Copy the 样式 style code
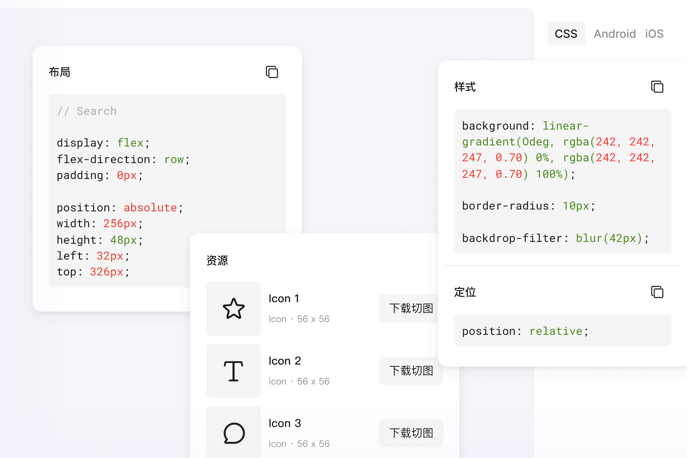Image resolution: width=687 pixels, height=458 pixels. [657, 87]
